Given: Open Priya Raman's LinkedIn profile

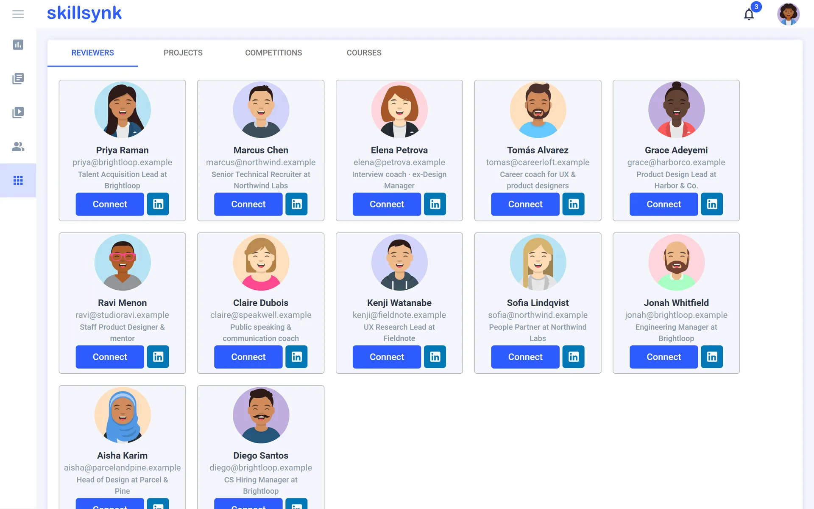Looking at the screenshot, I should 158,204.
